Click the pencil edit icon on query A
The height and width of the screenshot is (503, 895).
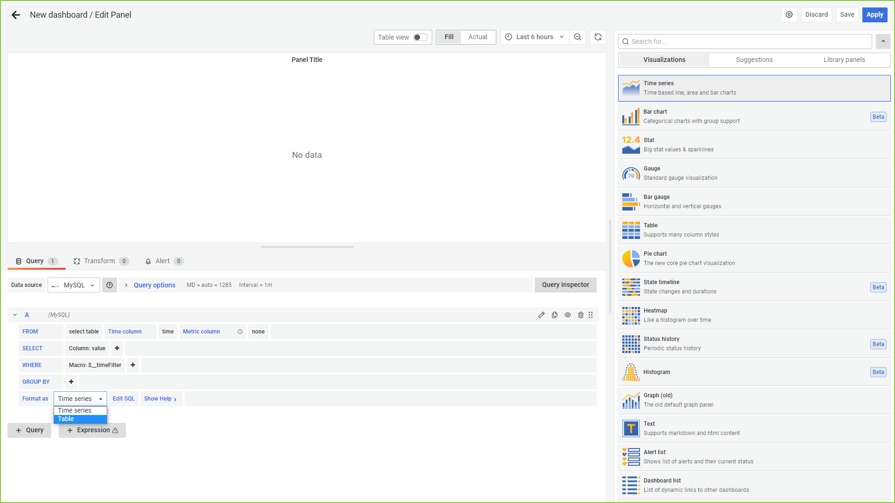pos(541,315)
